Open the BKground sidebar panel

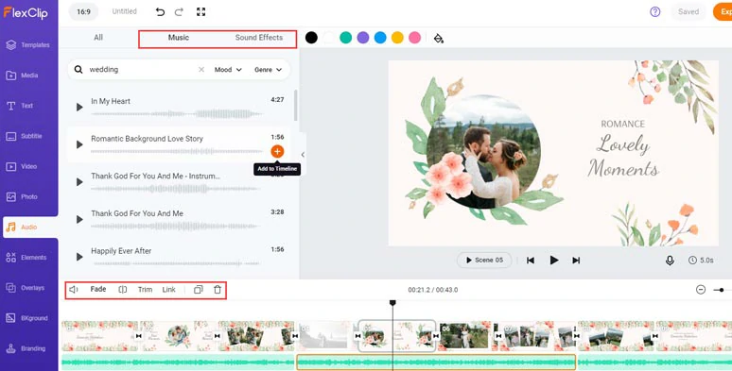tap(28, 318)
